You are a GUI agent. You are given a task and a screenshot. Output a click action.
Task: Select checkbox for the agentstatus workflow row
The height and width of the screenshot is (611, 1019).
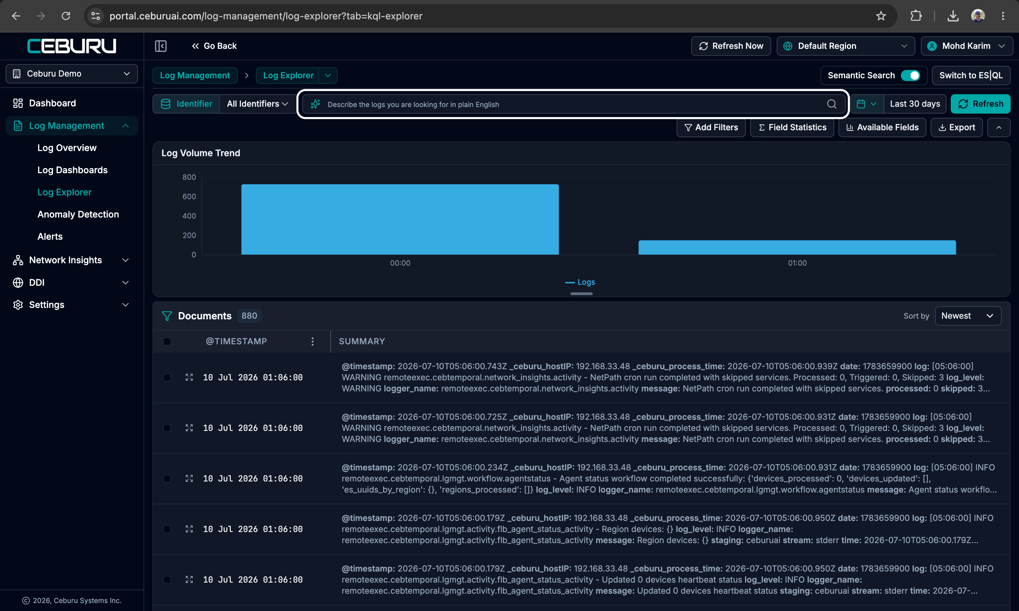pyautogui.click(x=167, y=478)
